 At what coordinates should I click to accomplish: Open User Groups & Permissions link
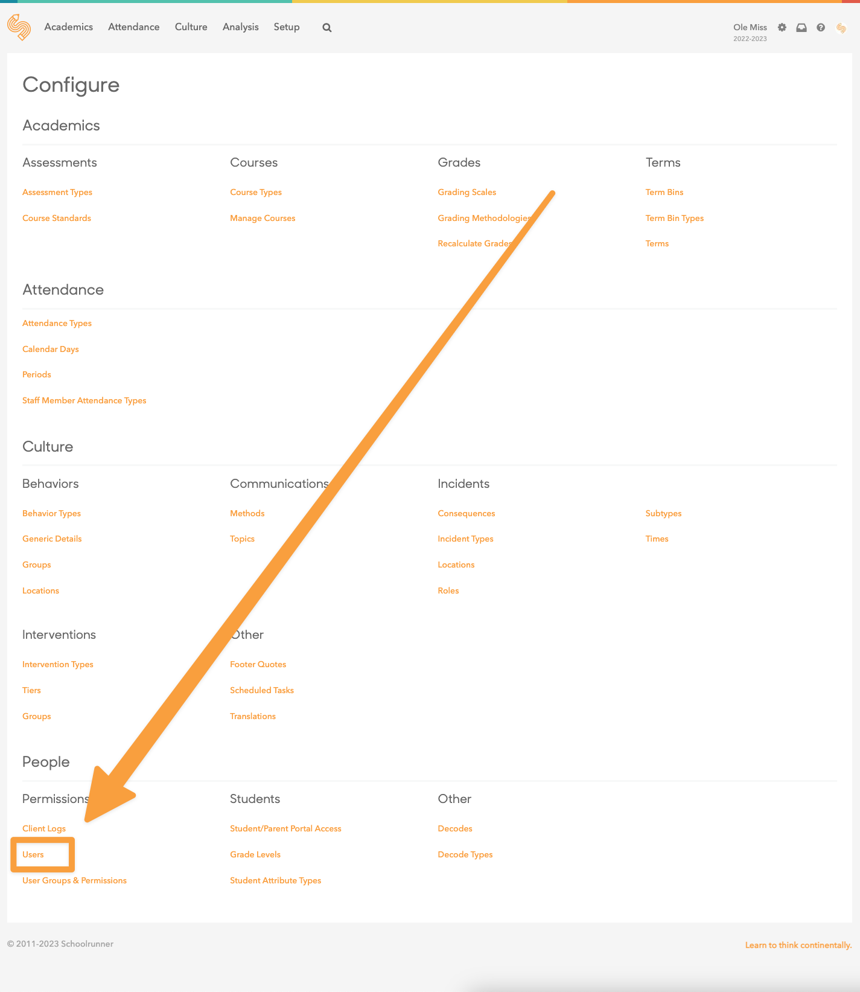pos(74,880)
